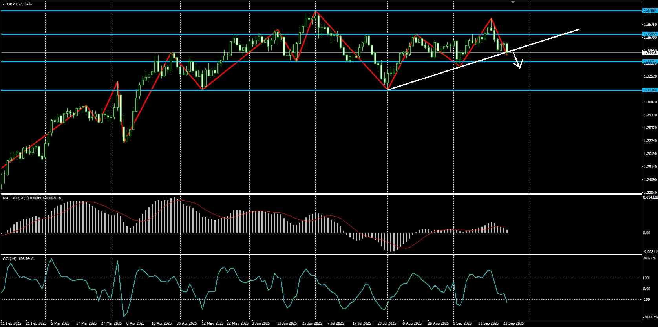Click the 1 Sep 2025 date label
Screen dimensions: 658x327
tap(462, 323)
